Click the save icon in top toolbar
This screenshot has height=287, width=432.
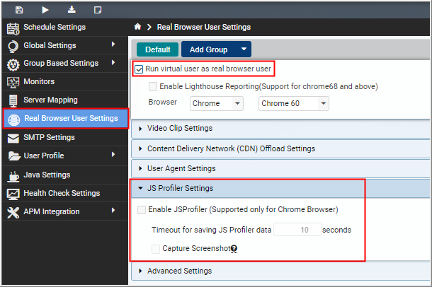(x=19, y=10)
